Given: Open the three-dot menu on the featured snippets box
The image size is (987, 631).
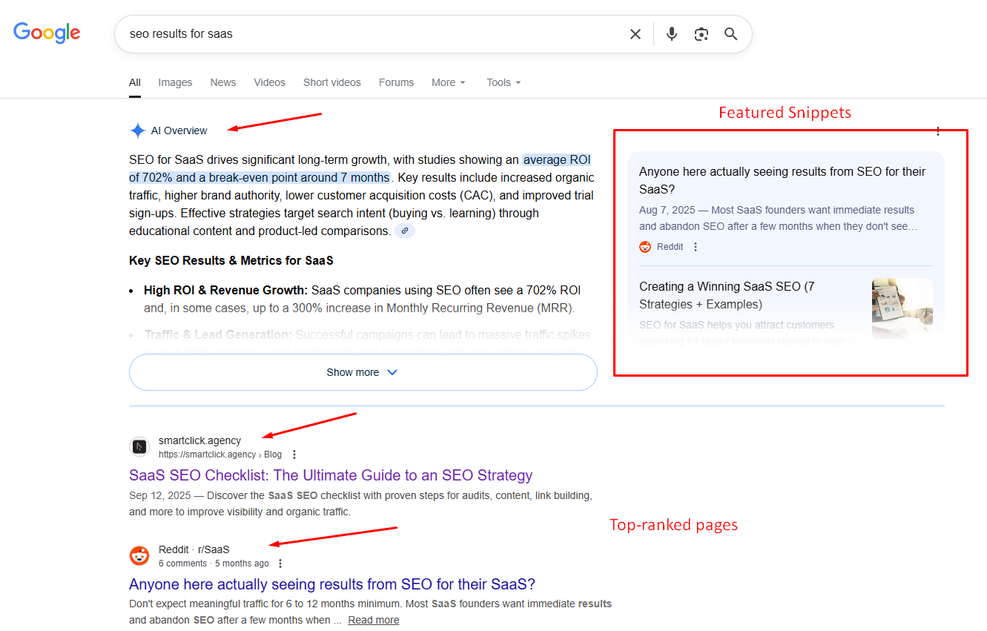Looking at the screenshot, I should [938, 131].
